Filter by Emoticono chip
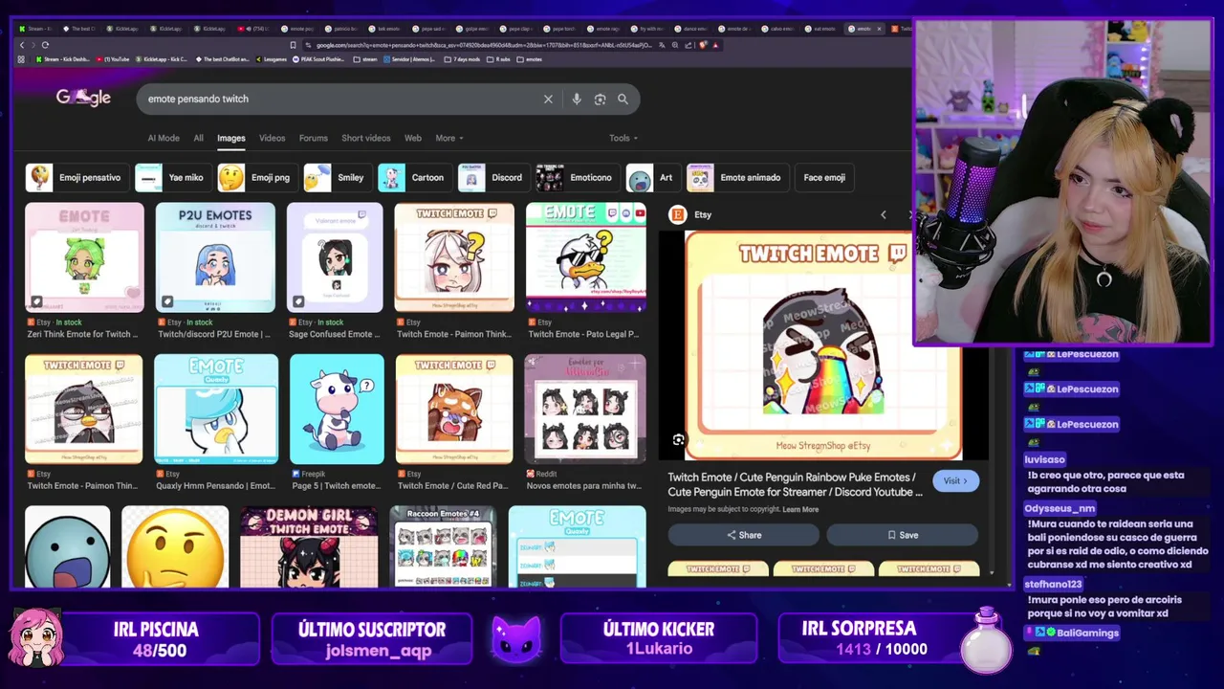 click(577, 177)
